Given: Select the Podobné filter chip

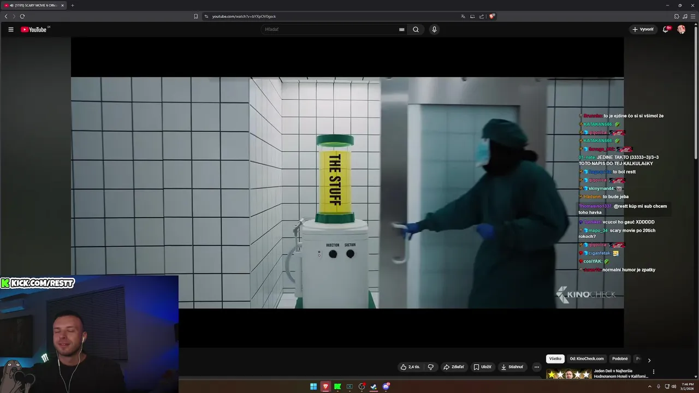Looking at the screenshot, I should click(x=620, y=359).
